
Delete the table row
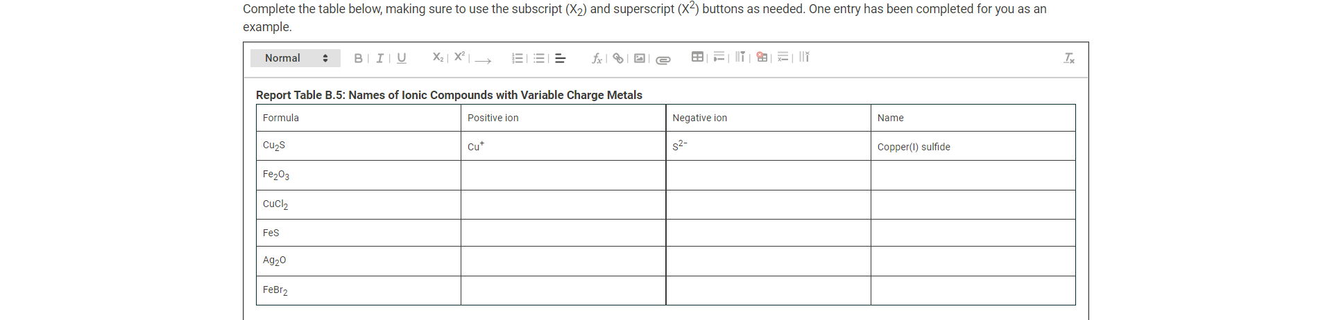[783, 57]
